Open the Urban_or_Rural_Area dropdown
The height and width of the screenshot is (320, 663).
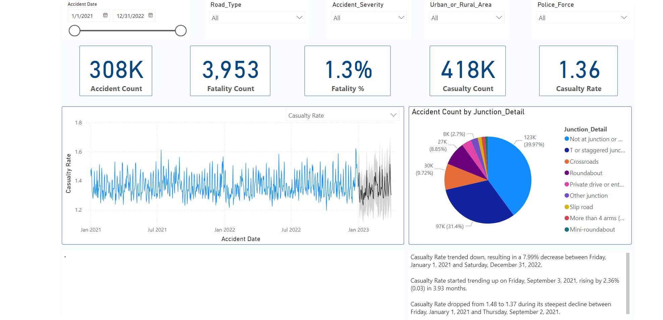(467, 17)
